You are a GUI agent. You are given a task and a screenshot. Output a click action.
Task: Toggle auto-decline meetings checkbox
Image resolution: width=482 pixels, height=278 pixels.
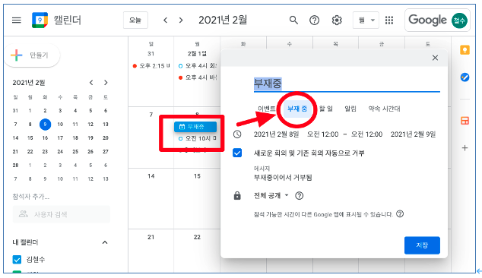pos(237,153)
